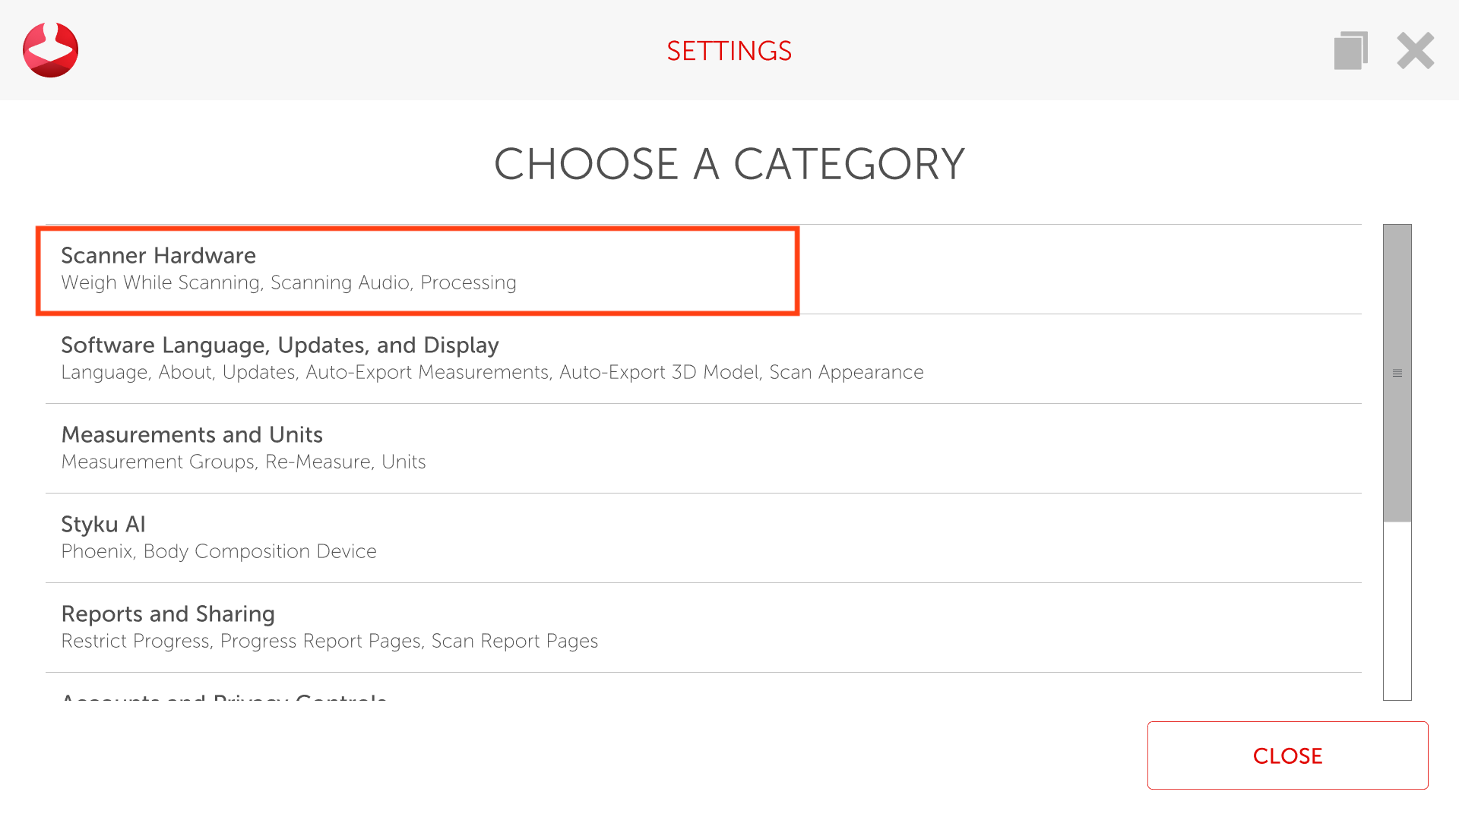Open the partially visible Accounts and Privacy Controls
Screen dimensions: 1459x820
(x=224, y=697)
